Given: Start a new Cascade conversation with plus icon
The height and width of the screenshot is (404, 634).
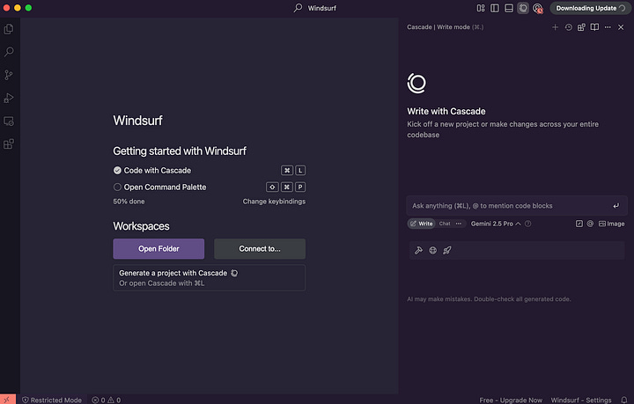Looking at the screenshot, I should 555,27.
